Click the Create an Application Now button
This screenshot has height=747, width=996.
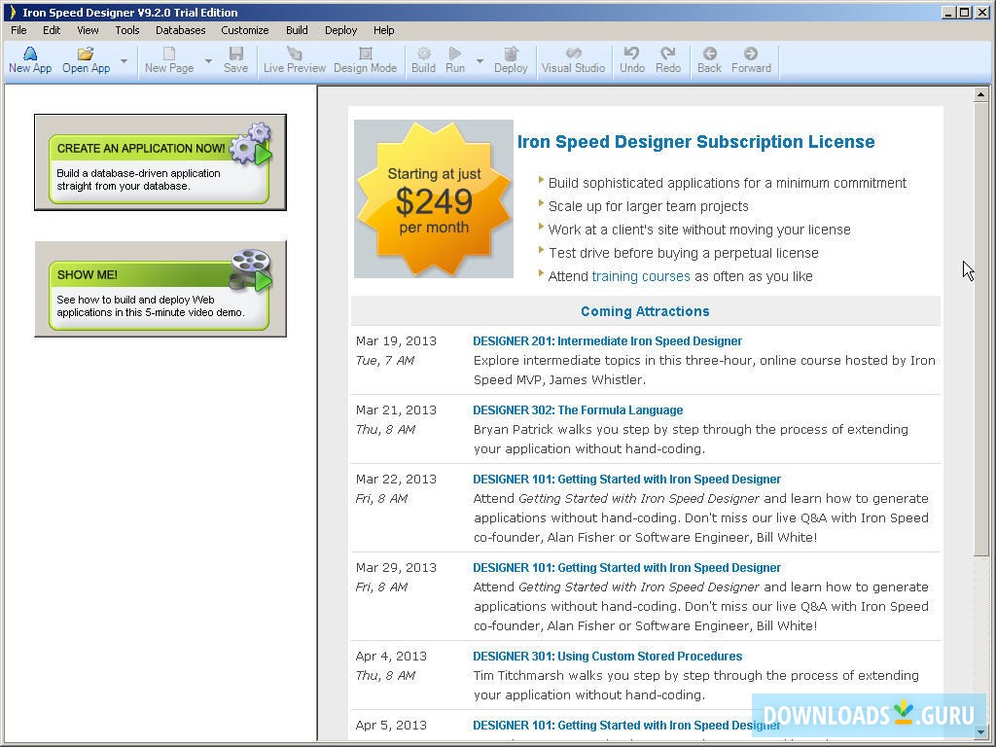160,162
